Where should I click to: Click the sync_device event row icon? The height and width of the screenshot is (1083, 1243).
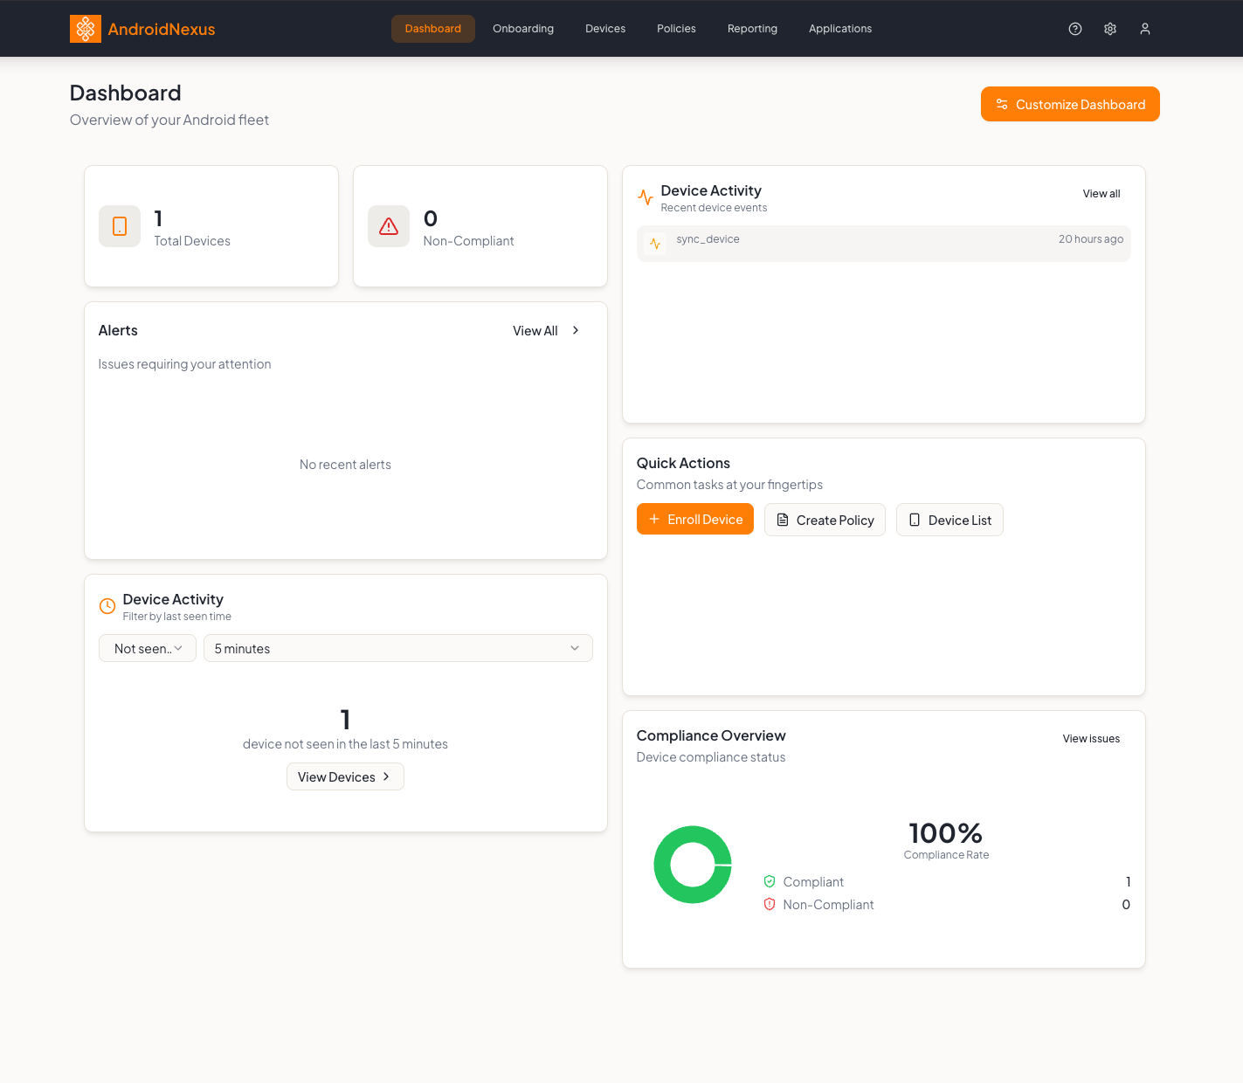(x=654, y=243)
